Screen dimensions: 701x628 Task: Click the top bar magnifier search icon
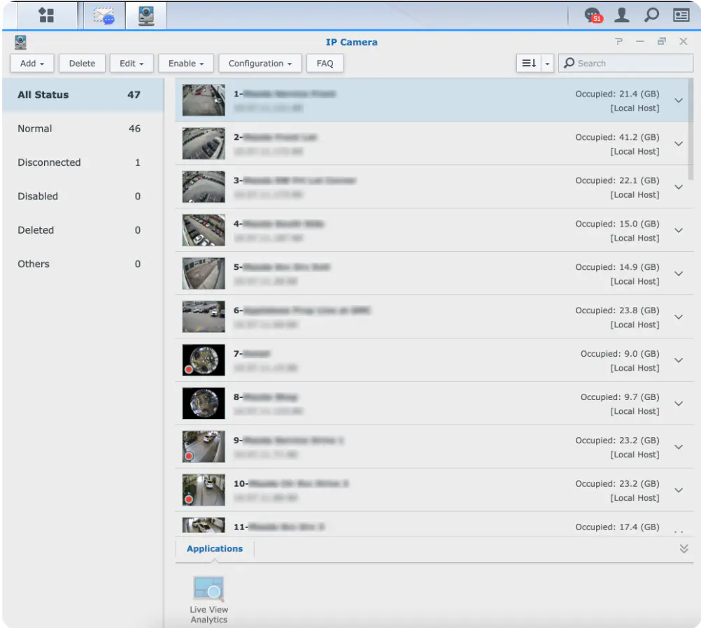651,15
